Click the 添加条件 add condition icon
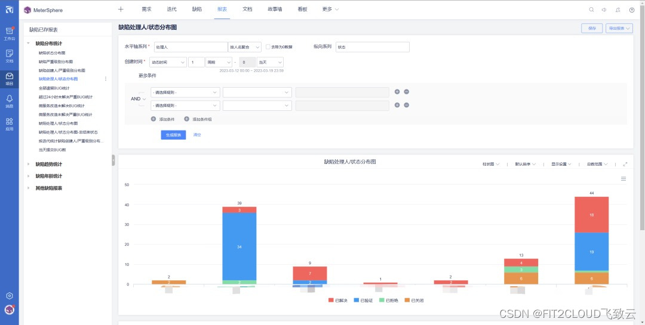 click(x=153, y=119)
